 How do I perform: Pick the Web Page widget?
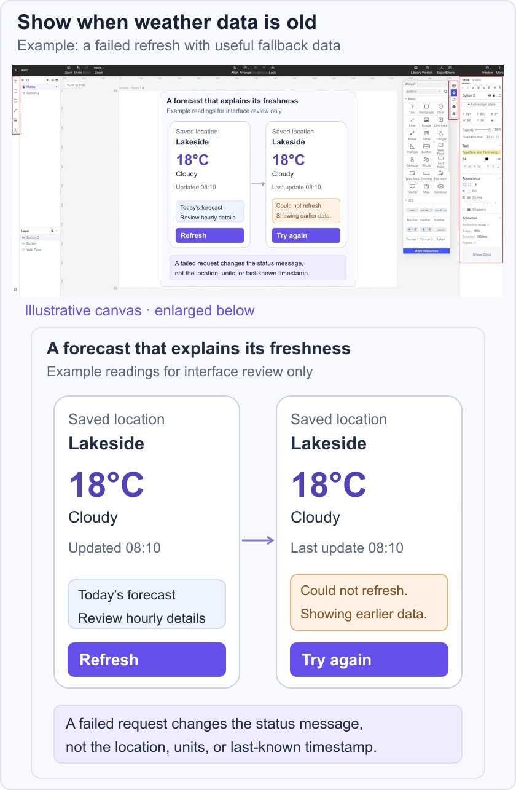point(440,149)
